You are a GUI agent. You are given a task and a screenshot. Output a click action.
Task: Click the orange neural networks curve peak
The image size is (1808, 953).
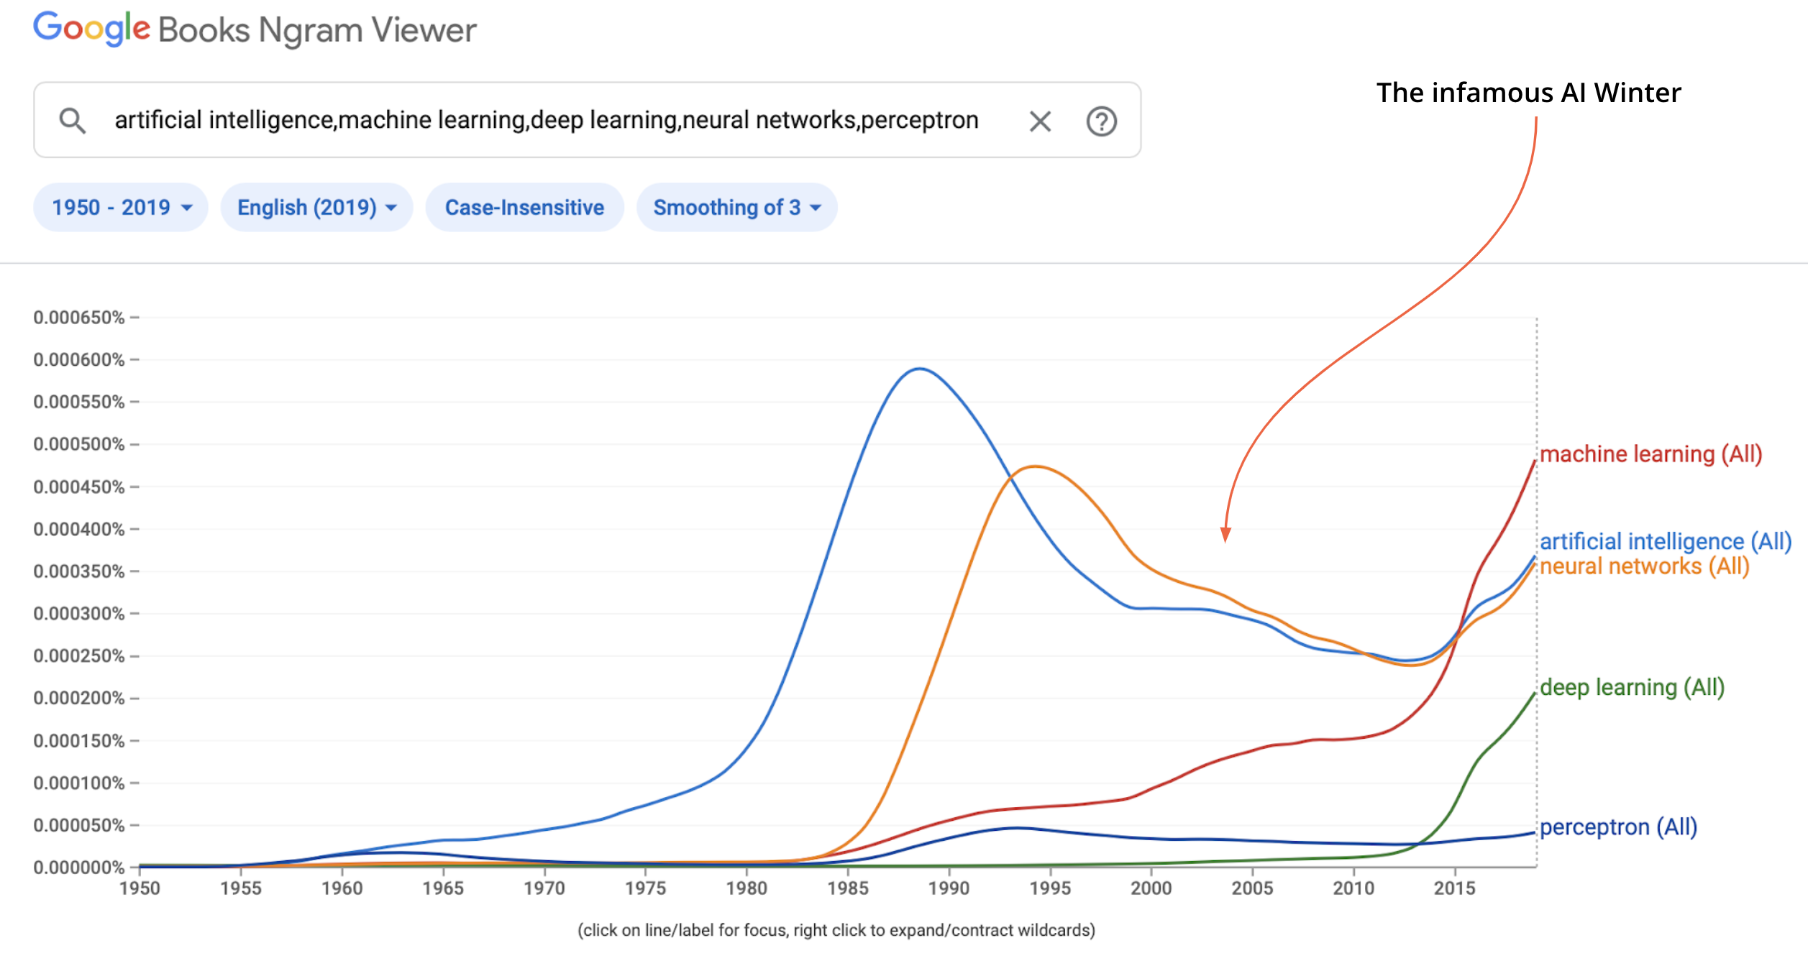click(x=1034, y=466)
